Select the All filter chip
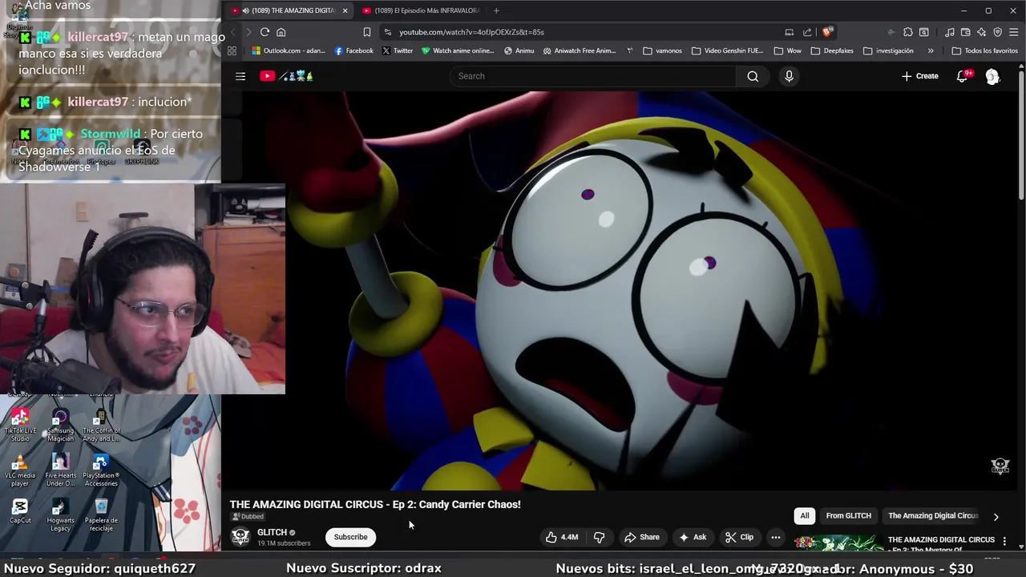Viewport: 1026px width, 577px height. click(804, 516)
